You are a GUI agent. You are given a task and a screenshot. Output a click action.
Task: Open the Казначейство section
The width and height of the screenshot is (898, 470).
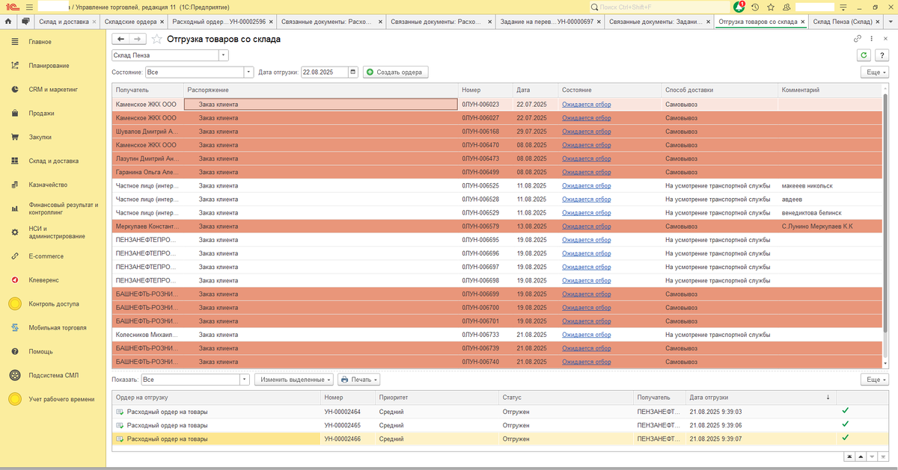[x=52, y=185]
